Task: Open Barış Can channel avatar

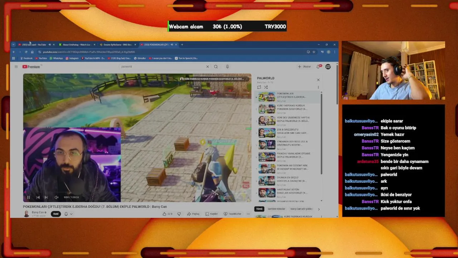Action: (x=26, y=214)
